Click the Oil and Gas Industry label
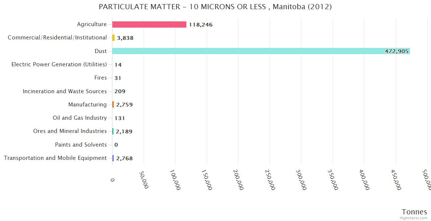Image resolution: width=431 pixels, height=221 pixels. [80, 118]
